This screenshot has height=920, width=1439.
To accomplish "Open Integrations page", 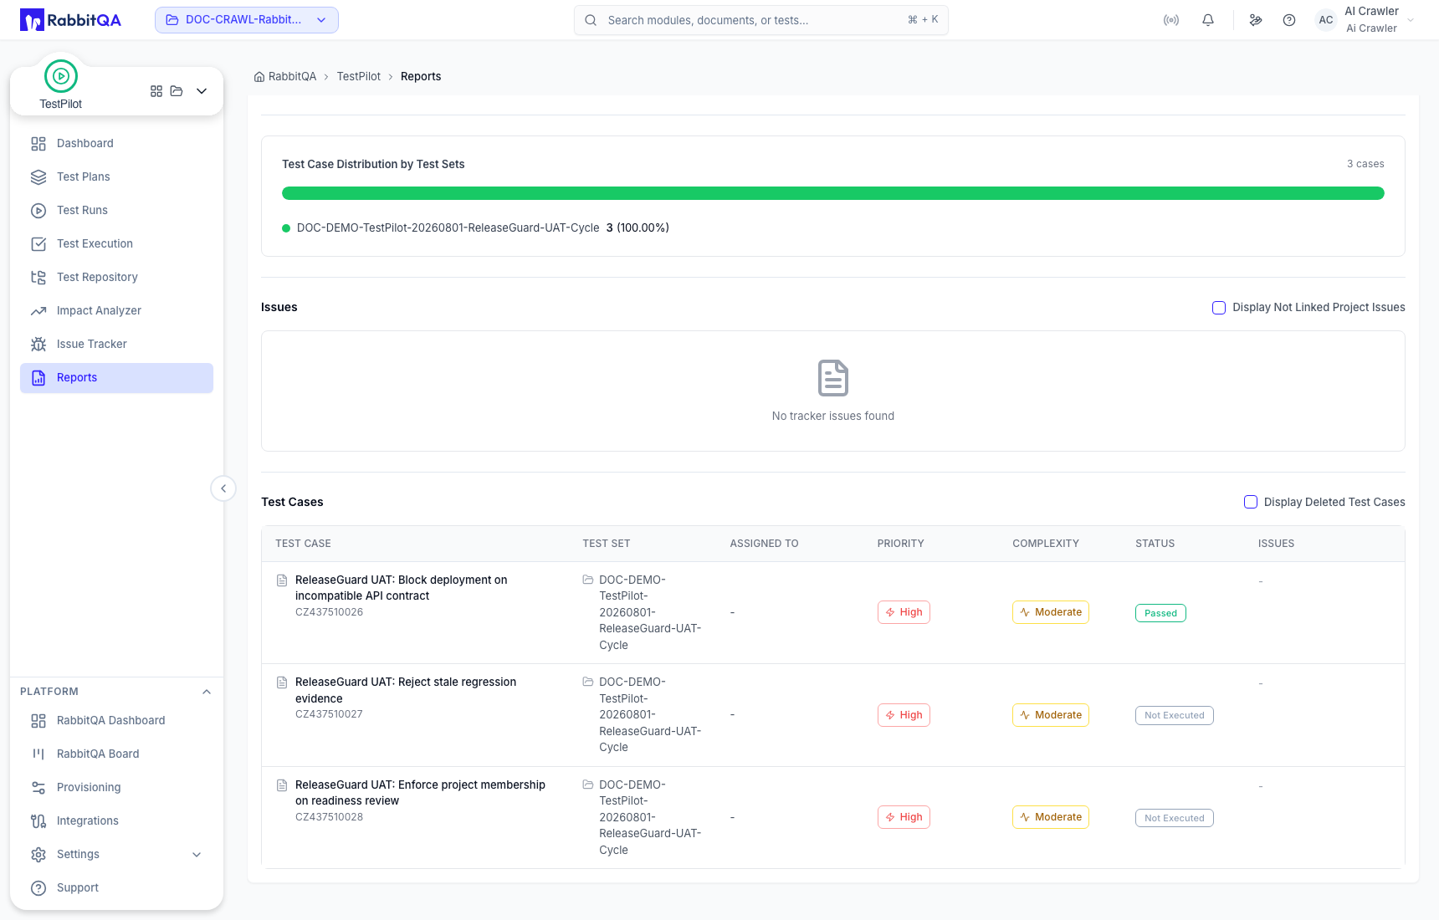I will 116,820.
